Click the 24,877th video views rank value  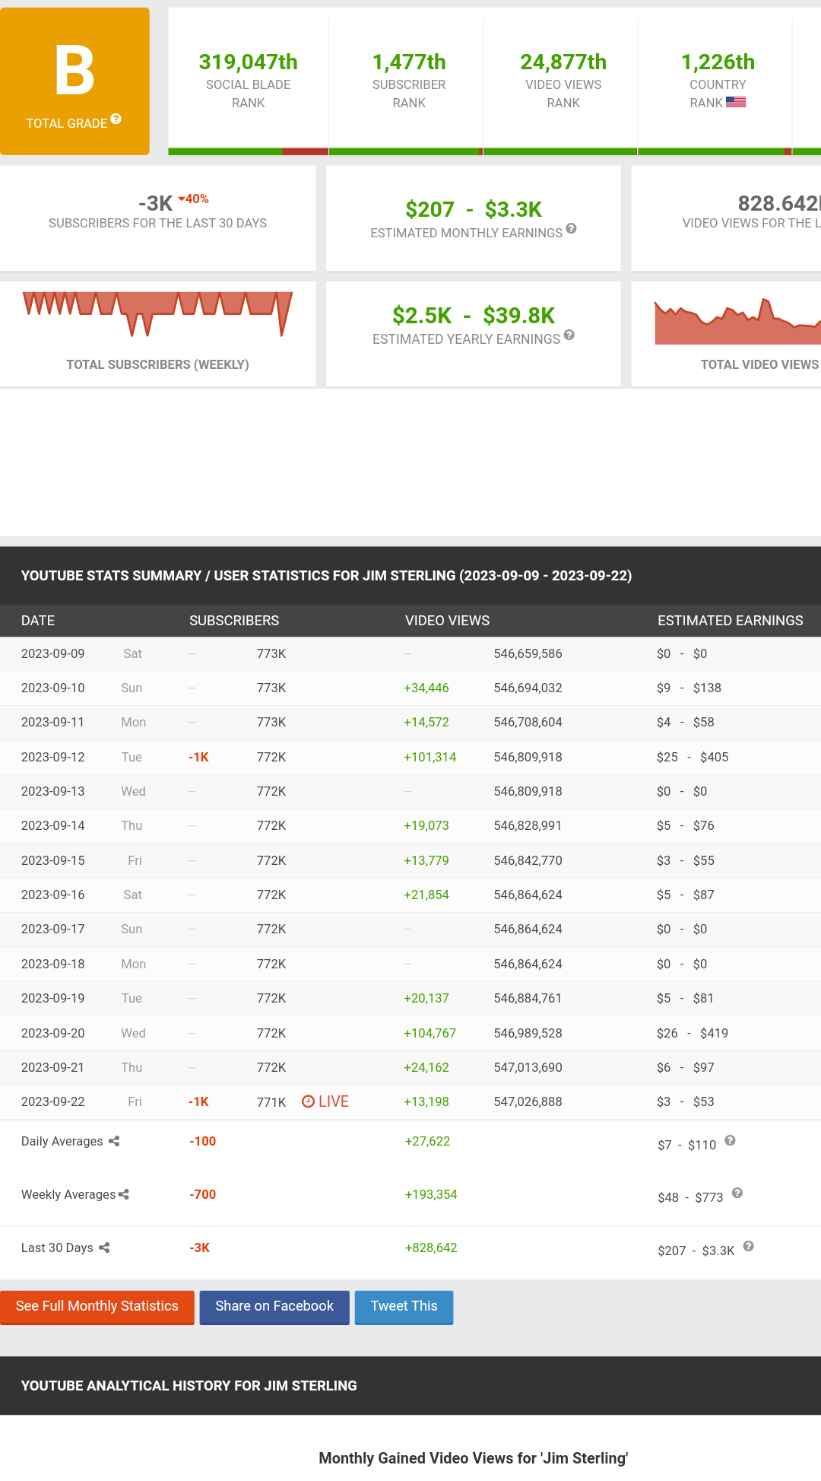[563, 62]
